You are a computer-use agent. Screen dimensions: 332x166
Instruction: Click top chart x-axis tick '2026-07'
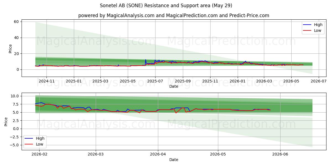[319, 81]
